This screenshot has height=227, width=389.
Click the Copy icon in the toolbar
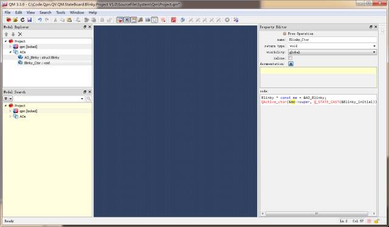point(62,20)
